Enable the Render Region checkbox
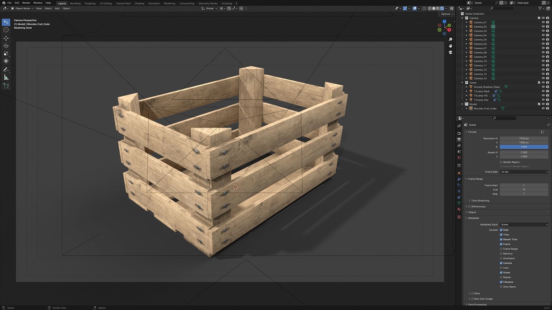552x310 pixels. 501,162
